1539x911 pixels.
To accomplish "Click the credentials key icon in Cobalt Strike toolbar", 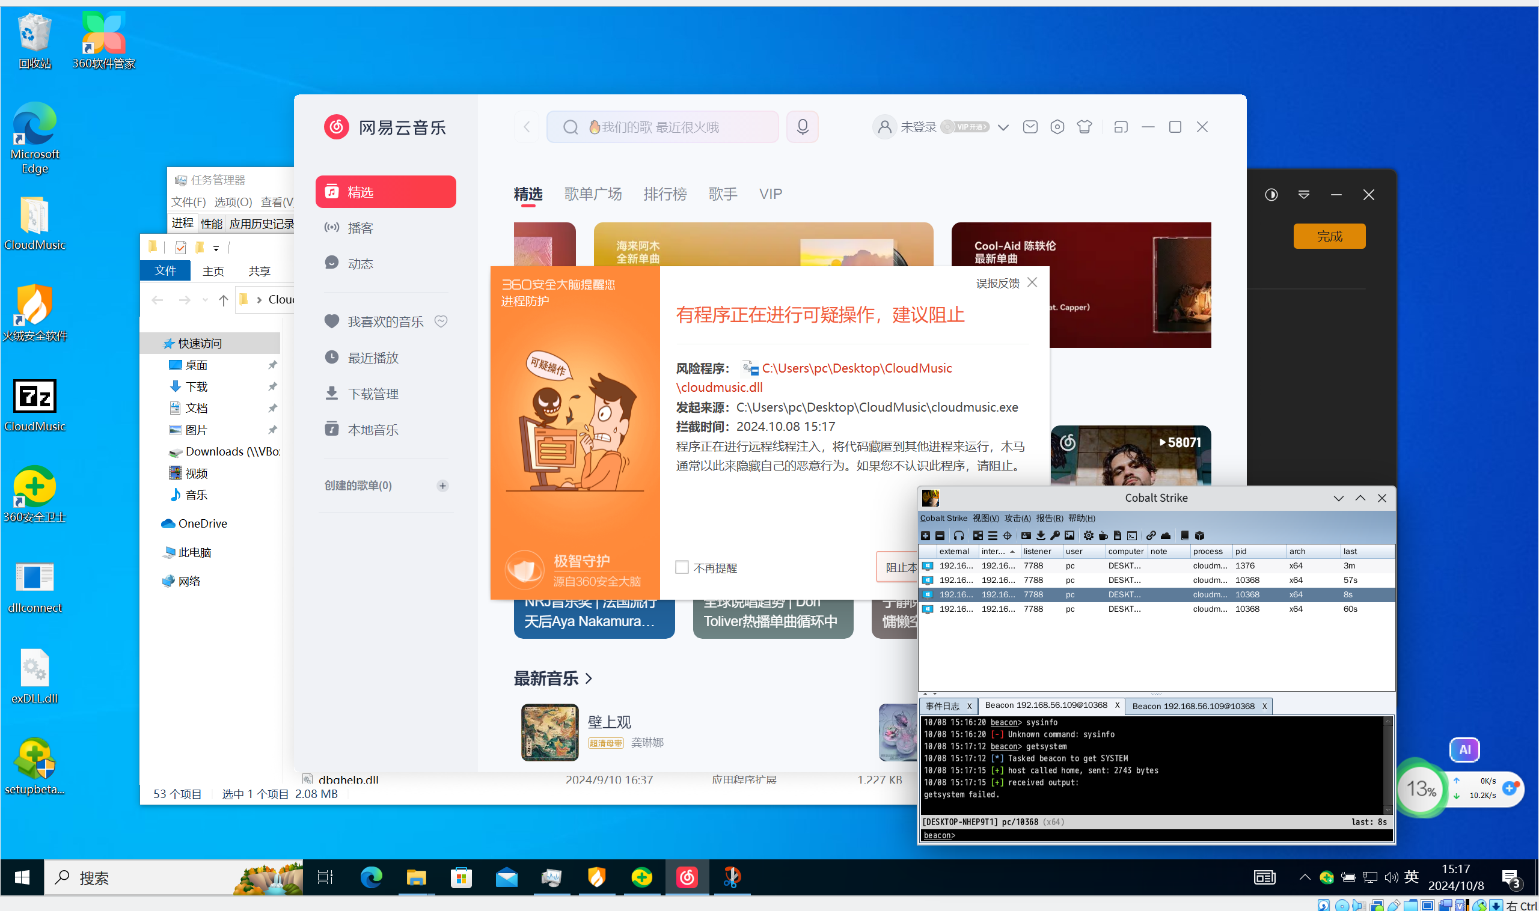I will coord(1054,535).
